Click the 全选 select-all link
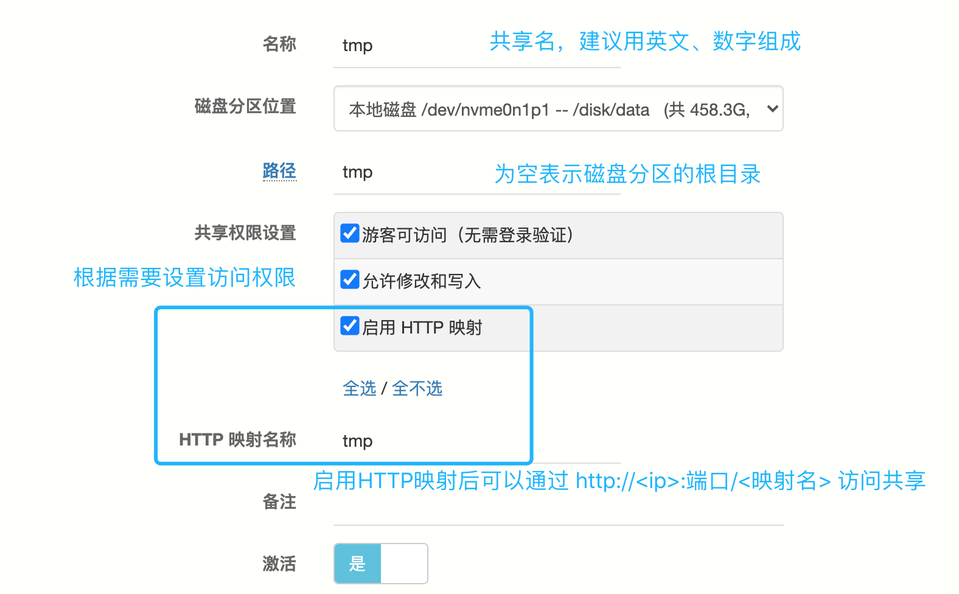Image resolution: width=959 pixels, height=594 pixels. 360,388
